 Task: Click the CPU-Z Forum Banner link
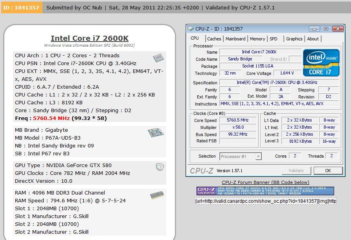pyautogui.click(x=265, y=182)
